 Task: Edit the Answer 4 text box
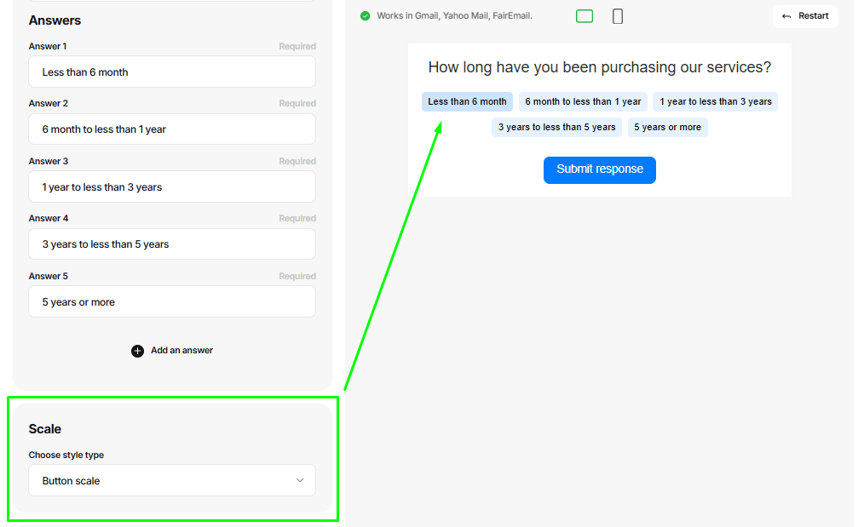(171, 244)
